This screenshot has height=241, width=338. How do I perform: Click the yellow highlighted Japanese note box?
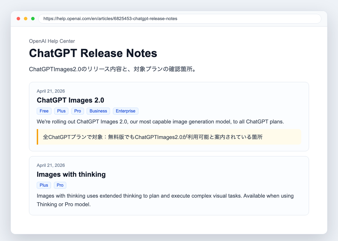pyautogui.click(x=169, y=137)
